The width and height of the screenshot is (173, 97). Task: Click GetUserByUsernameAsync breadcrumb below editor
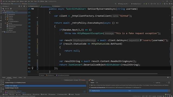point(63,75)
